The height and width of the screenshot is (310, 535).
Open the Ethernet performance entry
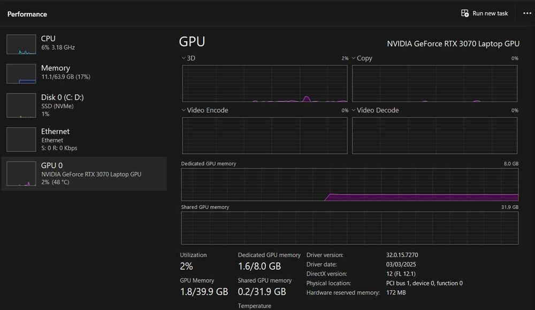click(85, 140)
